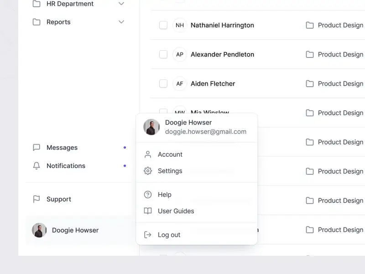Click the Settings gear icon in the menu
The width and height of the screenshot is (365, 274).
(147, 171)
